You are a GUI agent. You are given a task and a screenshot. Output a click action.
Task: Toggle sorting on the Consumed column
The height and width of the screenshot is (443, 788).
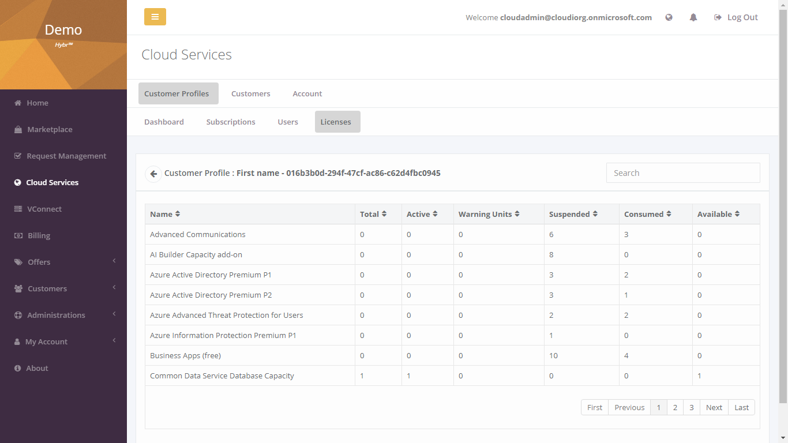[x=647, y=214]
